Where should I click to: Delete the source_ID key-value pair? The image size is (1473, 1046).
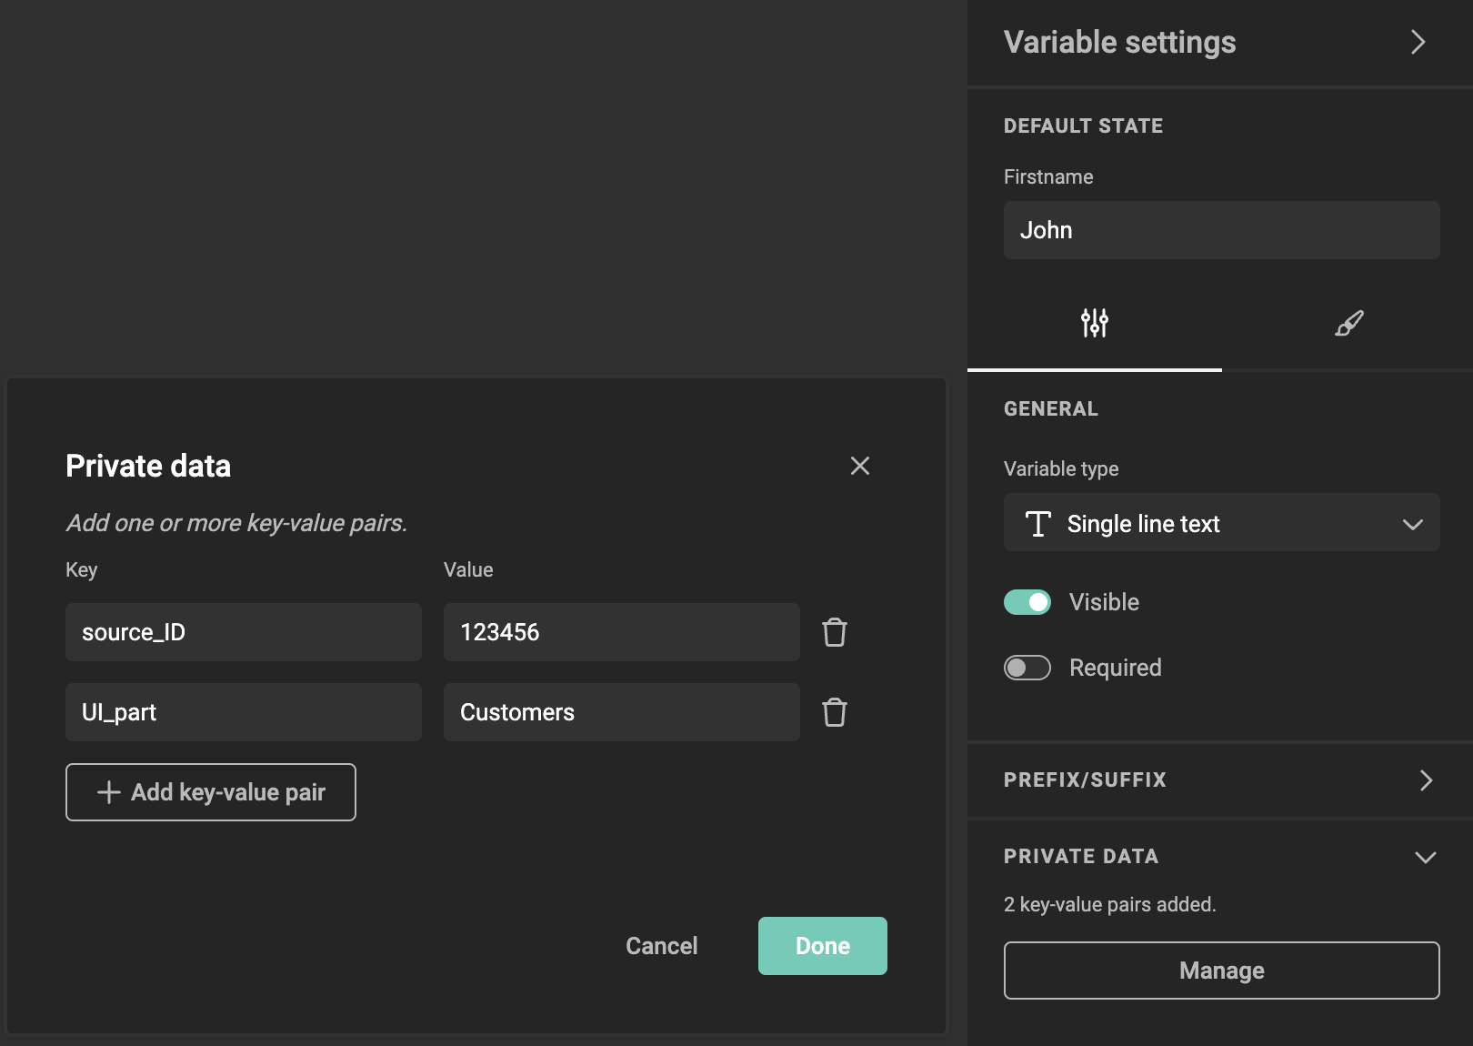click(835, 632)
